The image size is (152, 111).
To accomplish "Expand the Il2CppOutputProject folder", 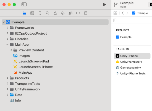I will tap(7, 33).
